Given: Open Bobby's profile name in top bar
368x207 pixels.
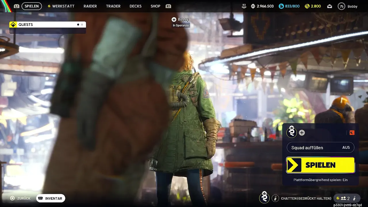Looking at the screenshot, I should pos(352,6).
